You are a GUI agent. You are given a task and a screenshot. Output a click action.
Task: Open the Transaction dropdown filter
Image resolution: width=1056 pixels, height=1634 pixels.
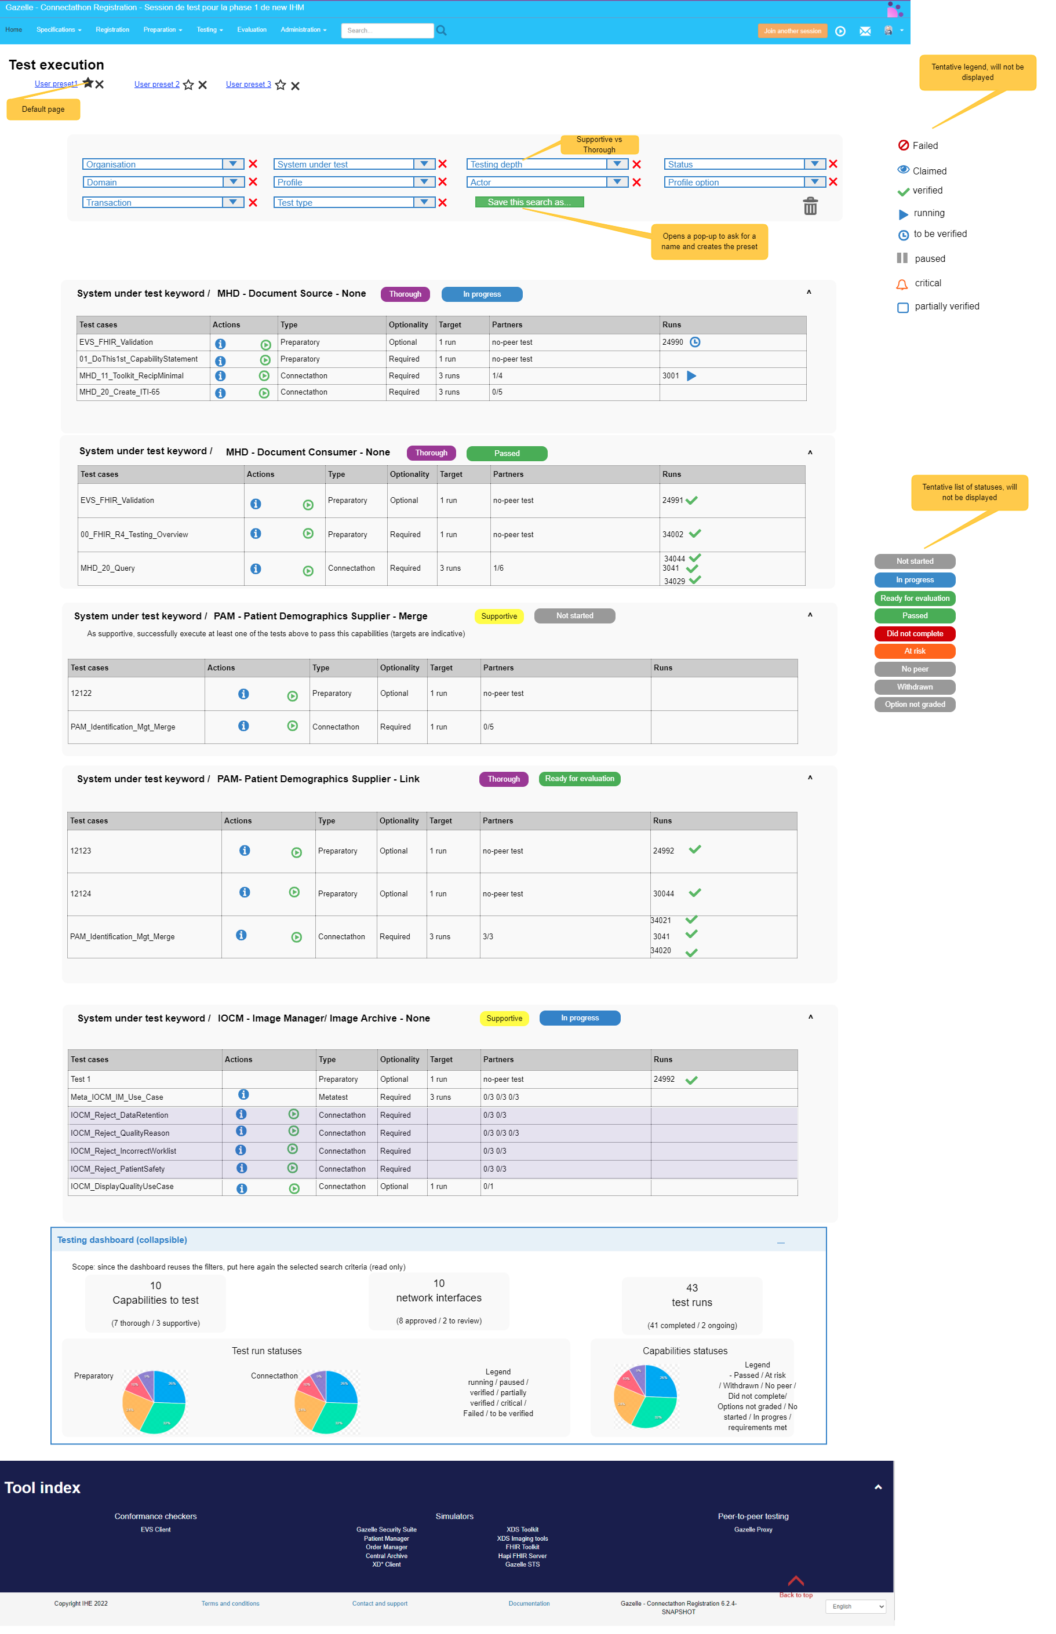(x=163, y=202)
